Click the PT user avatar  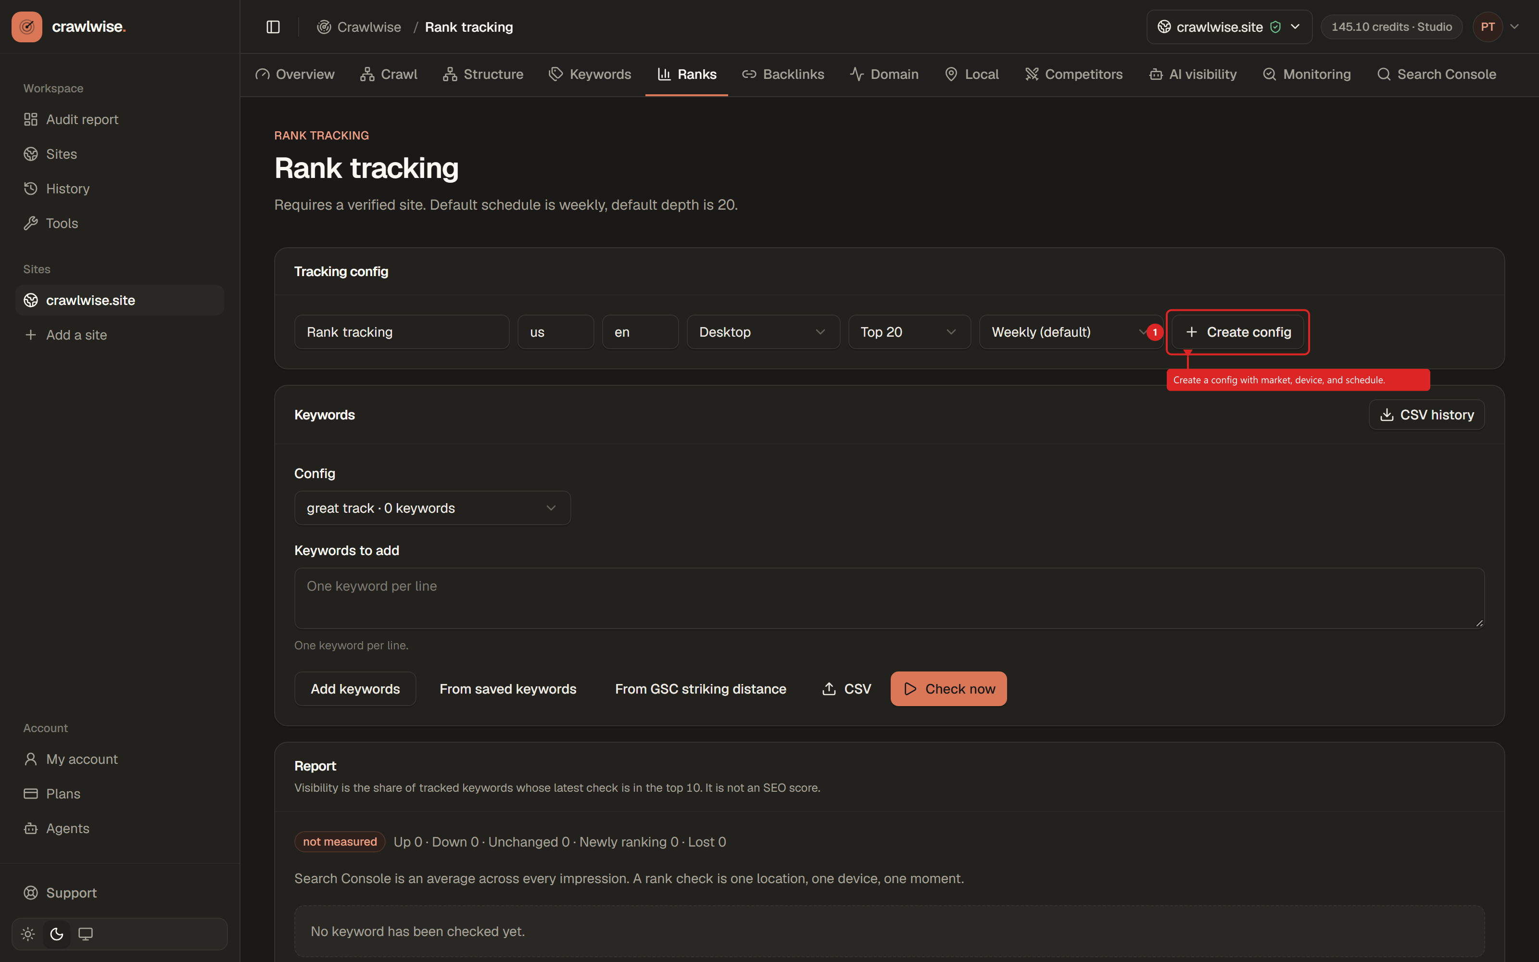point(1488,27)
